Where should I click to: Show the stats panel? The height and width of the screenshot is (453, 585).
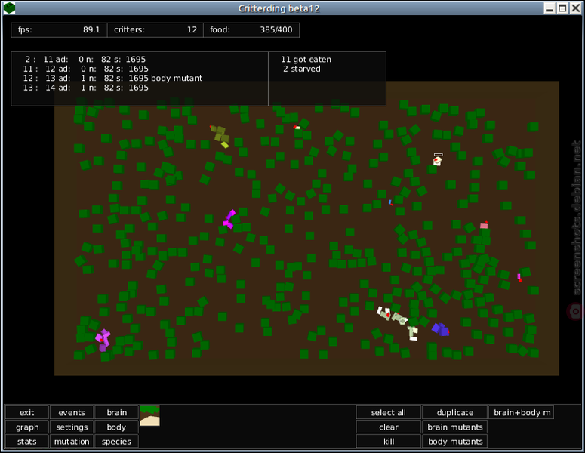point(27,442)
